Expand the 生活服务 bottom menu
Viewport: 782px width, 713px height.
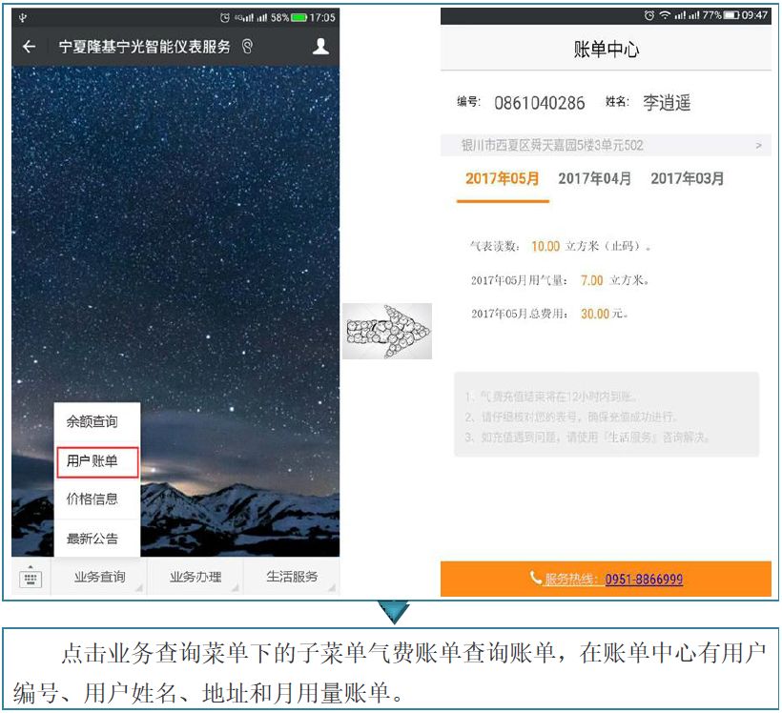click(x=291, y=578)
